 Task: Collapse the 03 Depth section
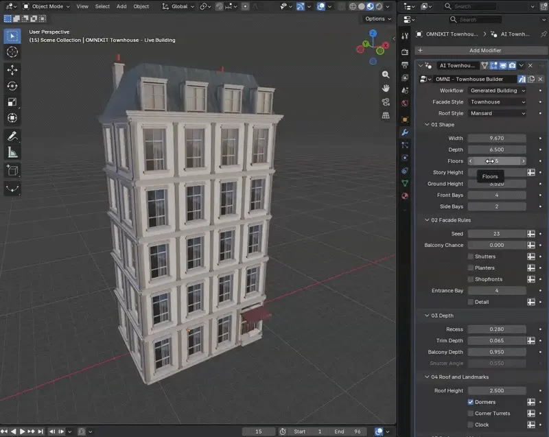427,316
